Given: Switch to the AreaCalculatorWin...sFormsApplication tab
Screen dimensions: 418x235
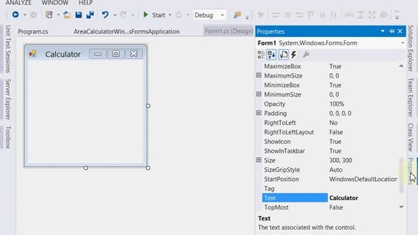Looking at the screenshot, I should [127, 31].
